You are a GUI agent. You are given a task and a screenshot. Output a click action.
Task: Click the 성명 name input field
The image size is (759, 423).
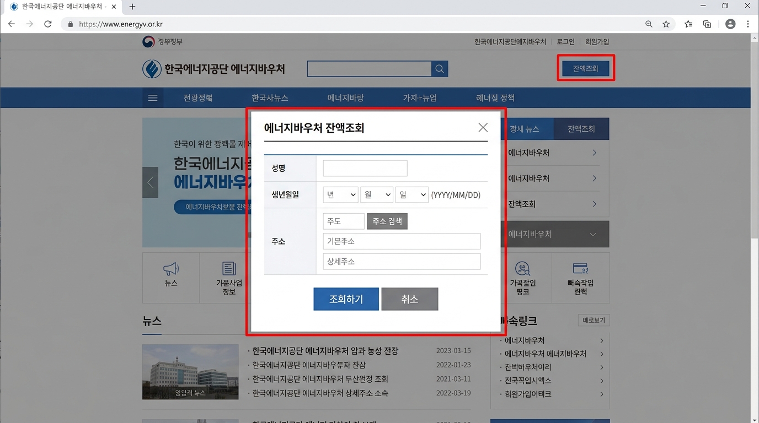pyautogui.click(x=365, y=168)
